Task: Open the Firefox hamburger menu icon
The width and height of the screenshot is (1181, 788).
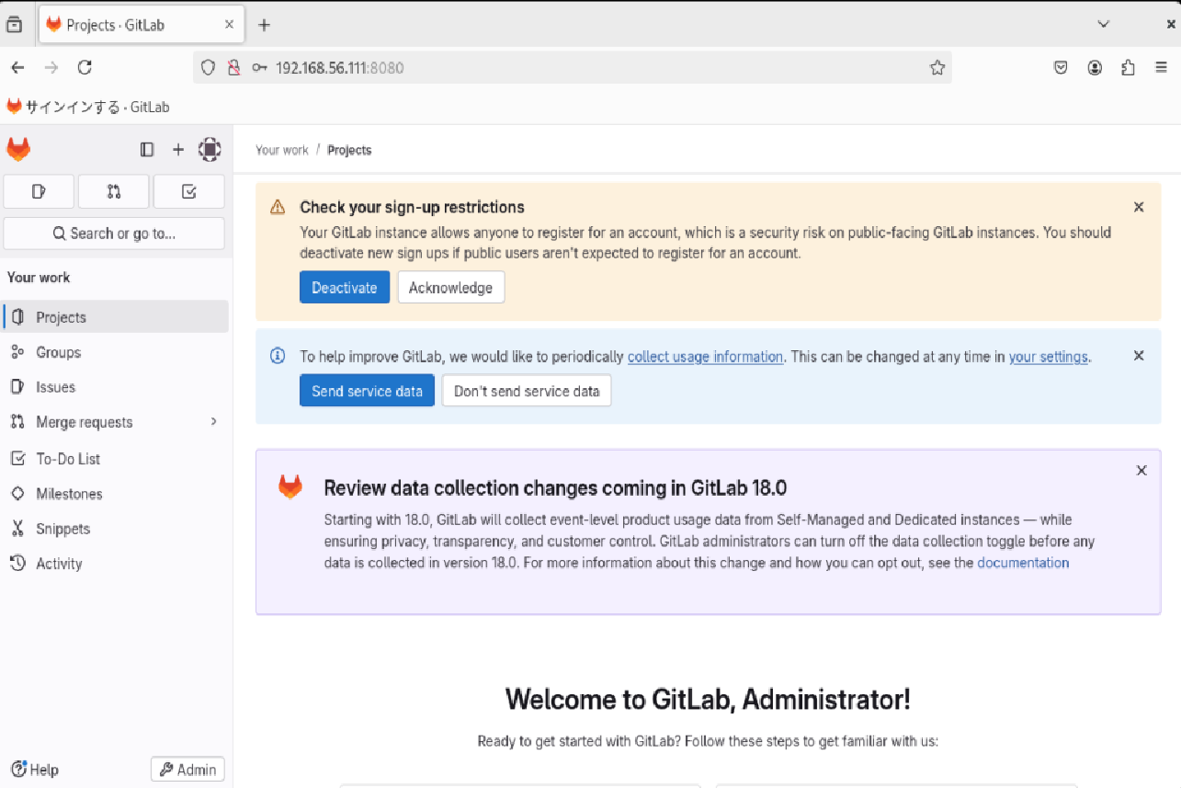Action: (x=1159, y=67)
